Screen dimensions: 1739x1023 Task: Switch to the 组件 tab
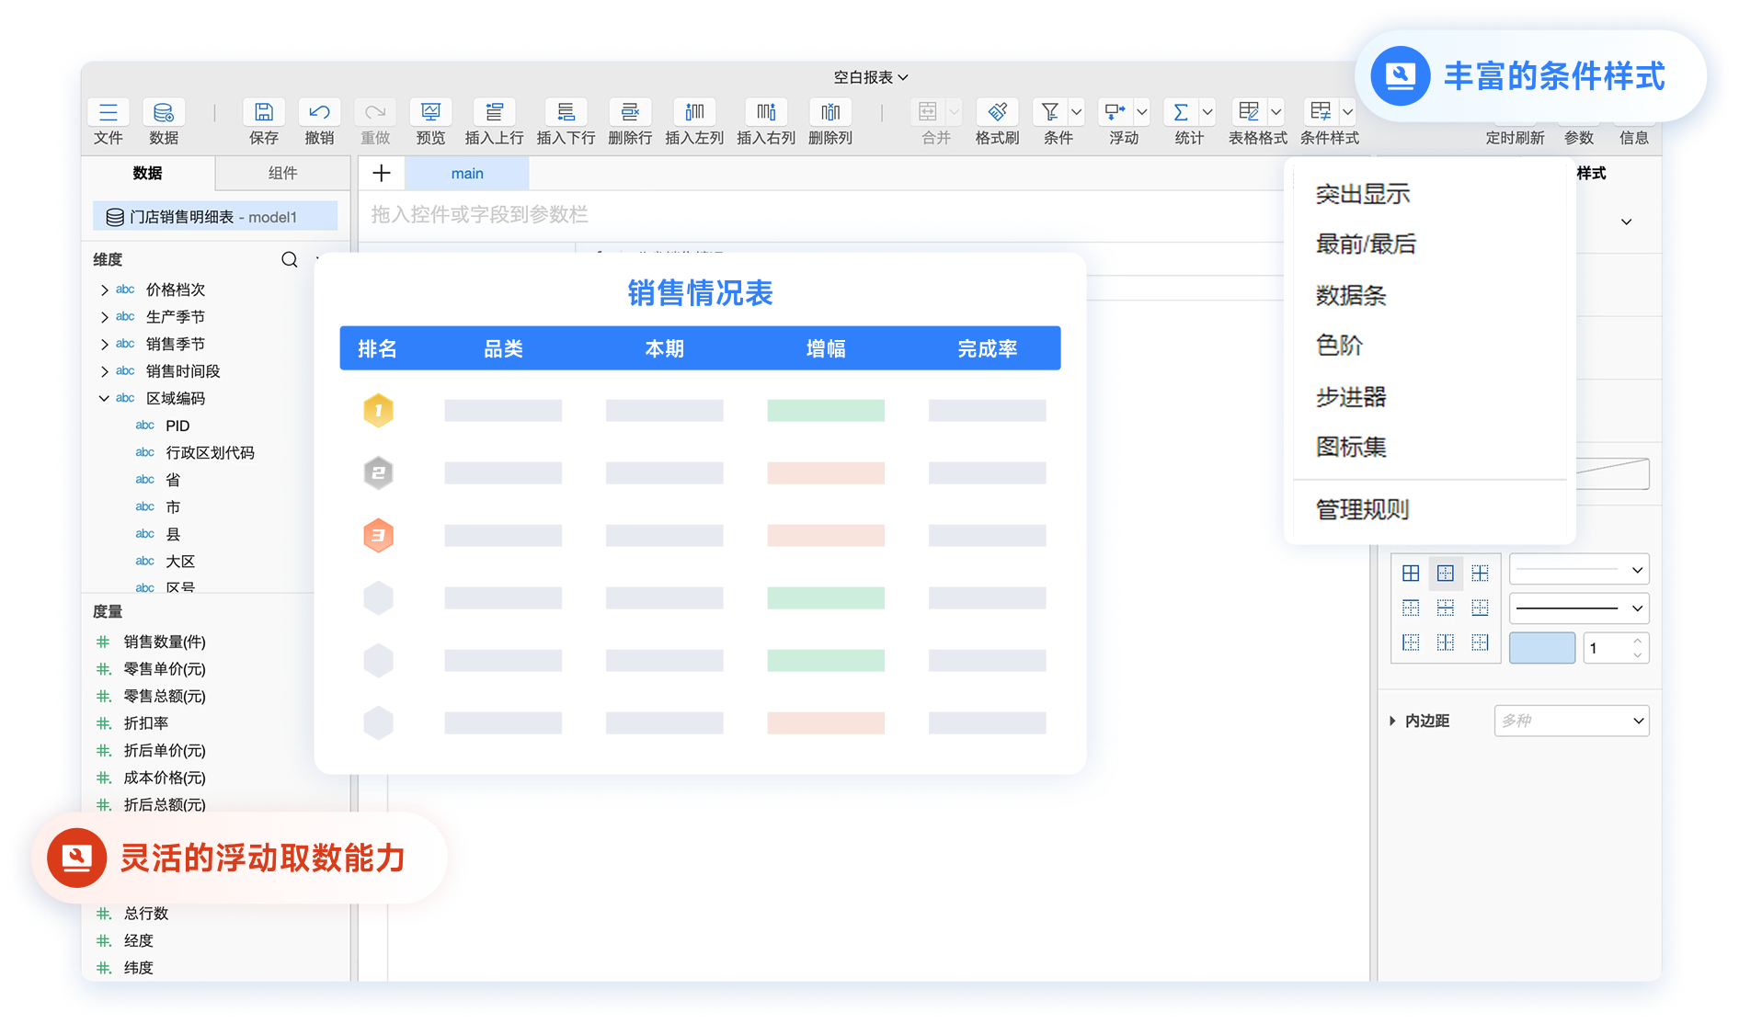(282, 173)
